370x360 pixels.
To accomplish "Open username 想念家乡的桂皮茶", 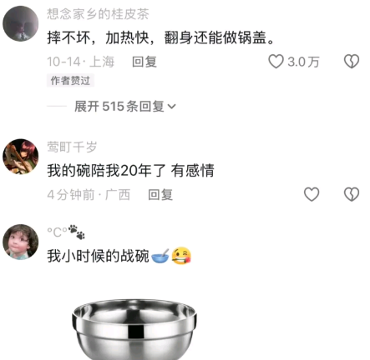I will (x=98, y=14).
